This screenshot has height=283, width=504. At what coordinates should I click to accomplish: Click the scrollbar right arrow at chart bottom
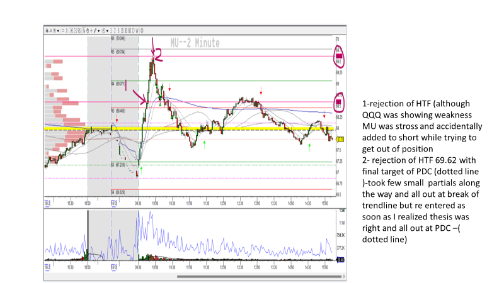pos(344,276)
